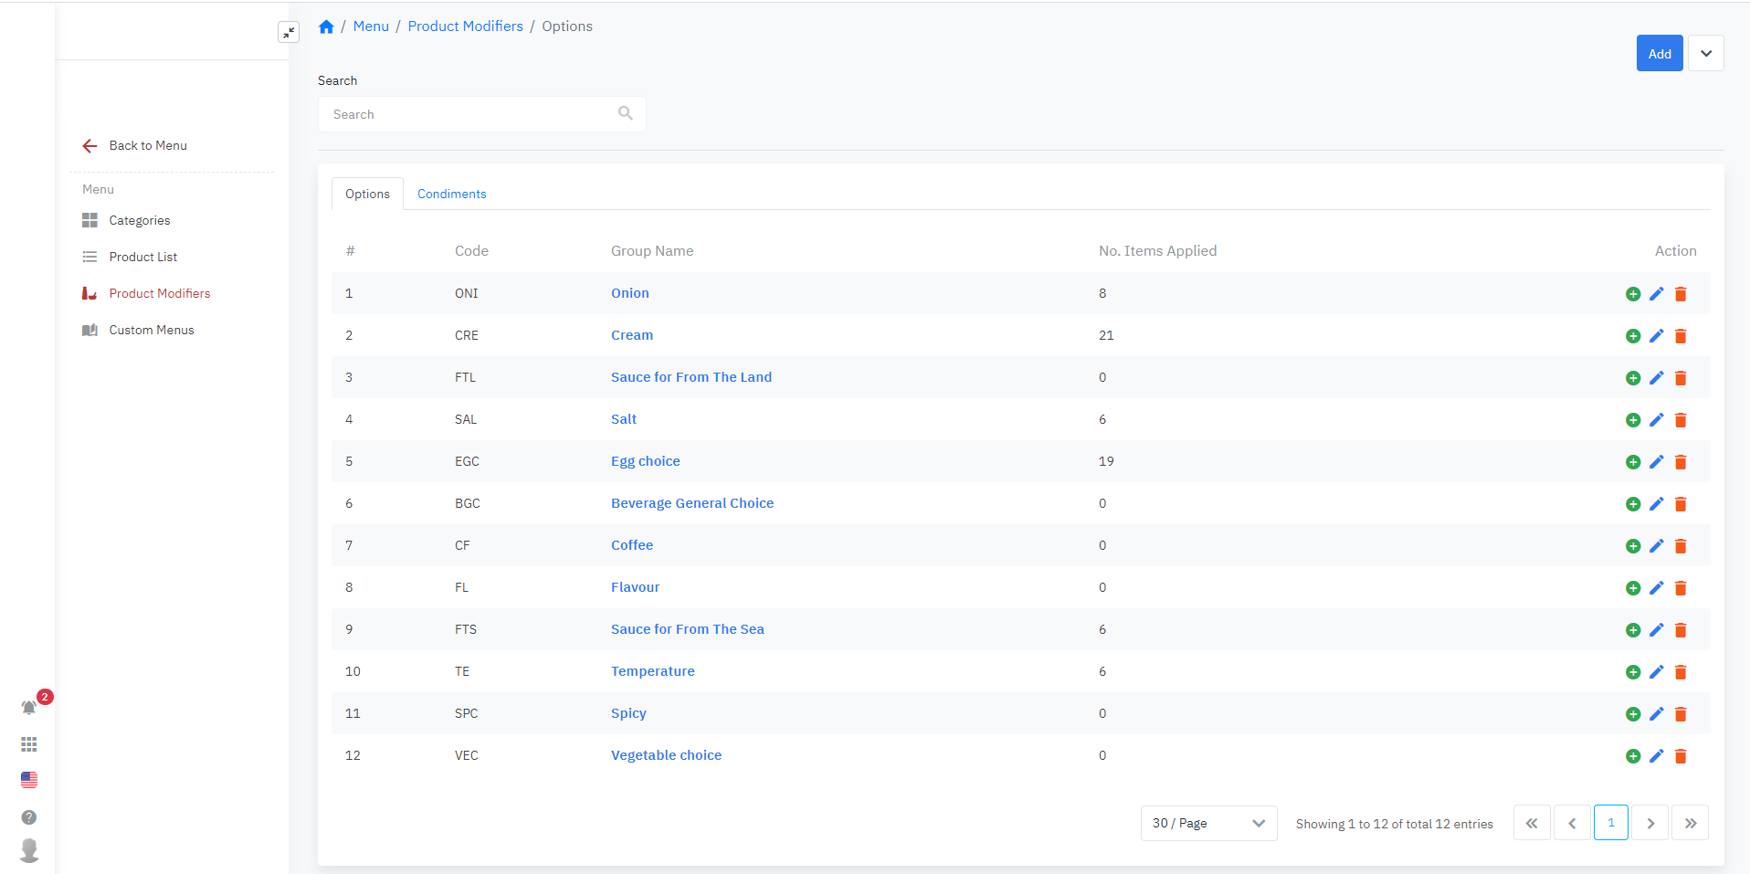Click the home icon in breadcrumb
Viewport: 1750px width, 874px height.
[x=326, y=26]
